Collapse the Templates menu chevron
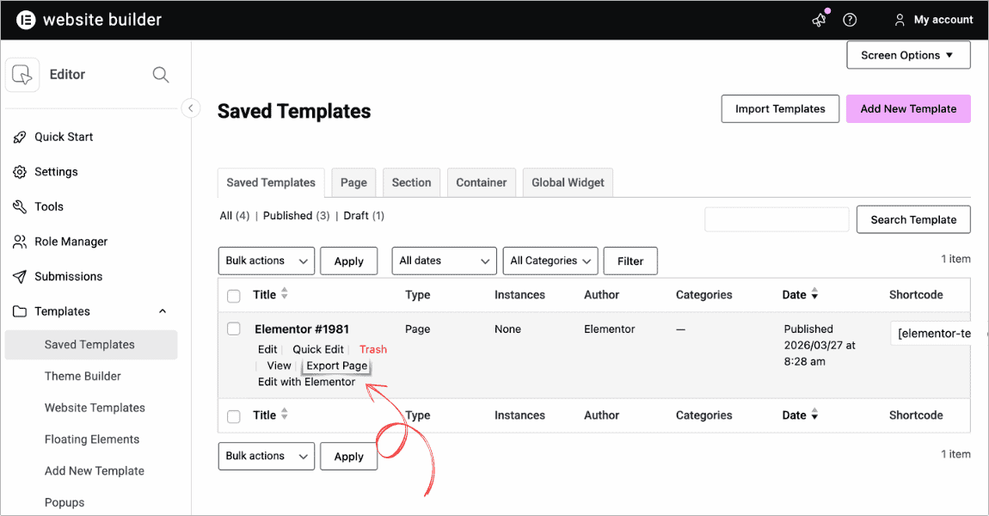Screen dimensions: 989x516 pyautogui.click(x=163, y=311)
